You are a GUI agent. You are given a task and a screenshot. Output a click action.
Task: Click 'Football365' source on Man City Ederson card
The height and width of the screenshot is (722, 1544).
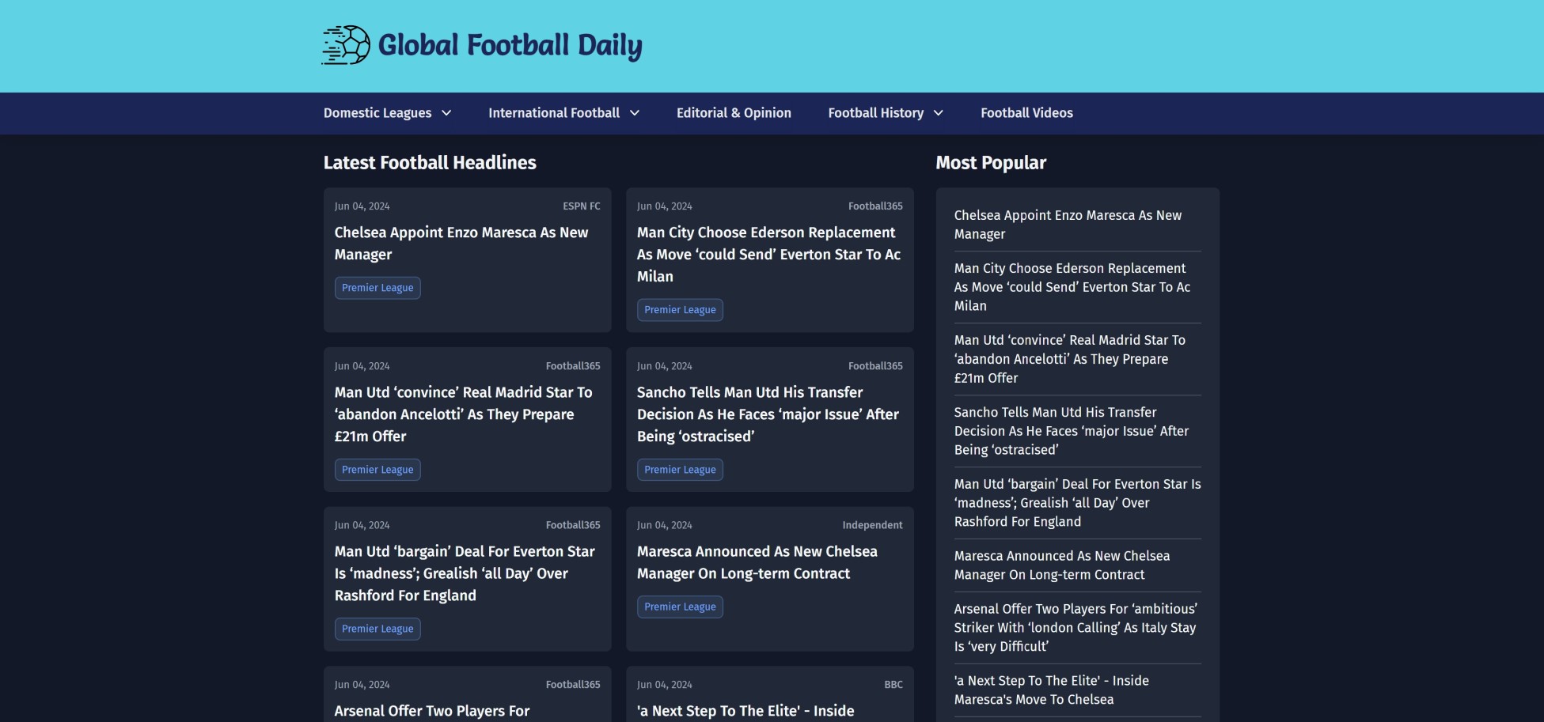click(875, 206)
